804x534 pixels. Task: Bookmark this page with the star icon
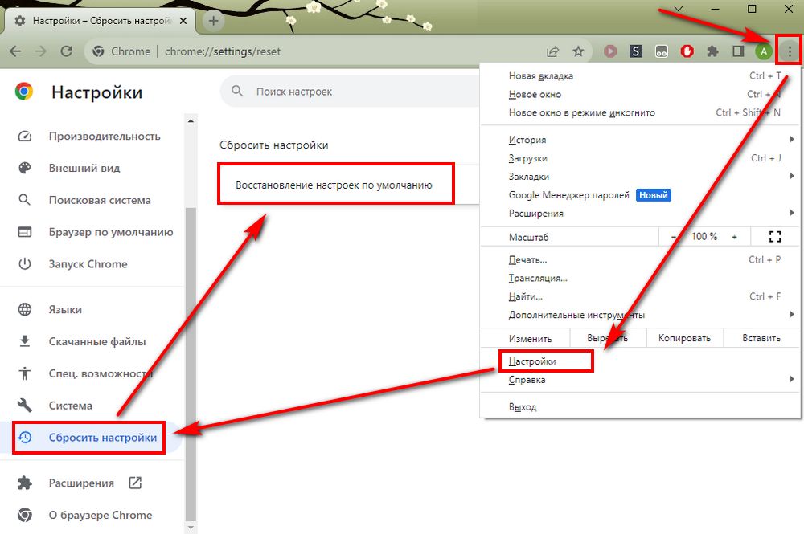578,51
